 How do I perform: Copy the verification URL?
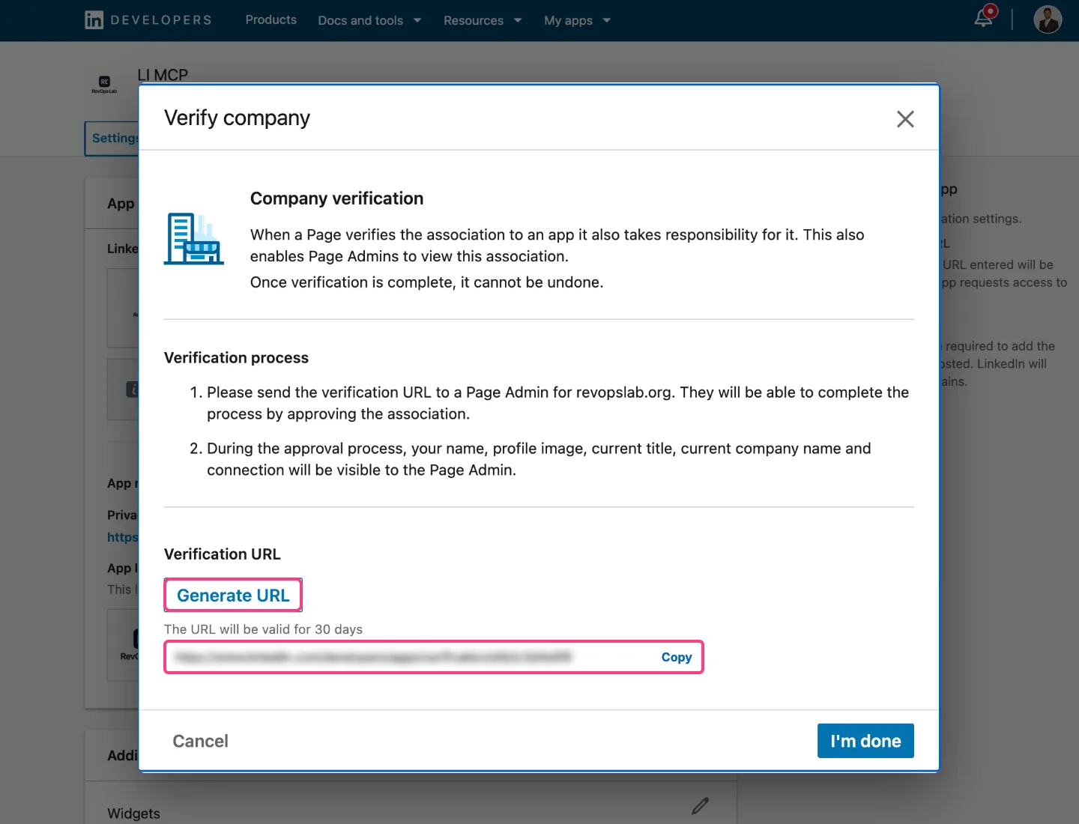pyautogui.click(x=677, y=657)
